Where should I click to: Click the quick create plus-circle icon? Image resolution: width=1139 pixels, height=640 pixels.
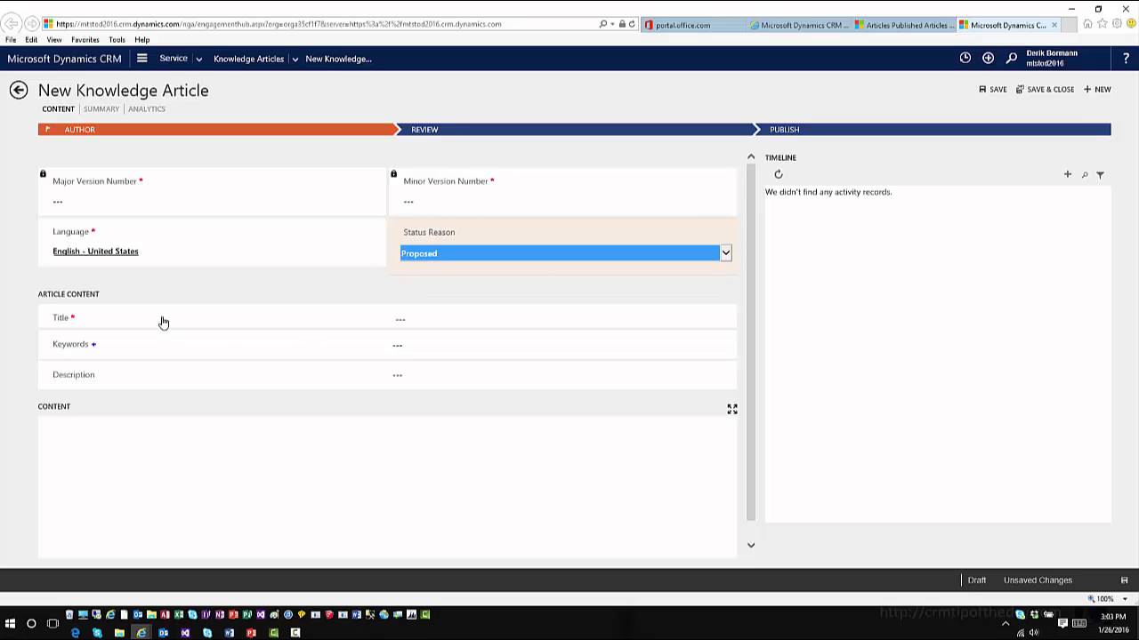click(x=988, y=58)
